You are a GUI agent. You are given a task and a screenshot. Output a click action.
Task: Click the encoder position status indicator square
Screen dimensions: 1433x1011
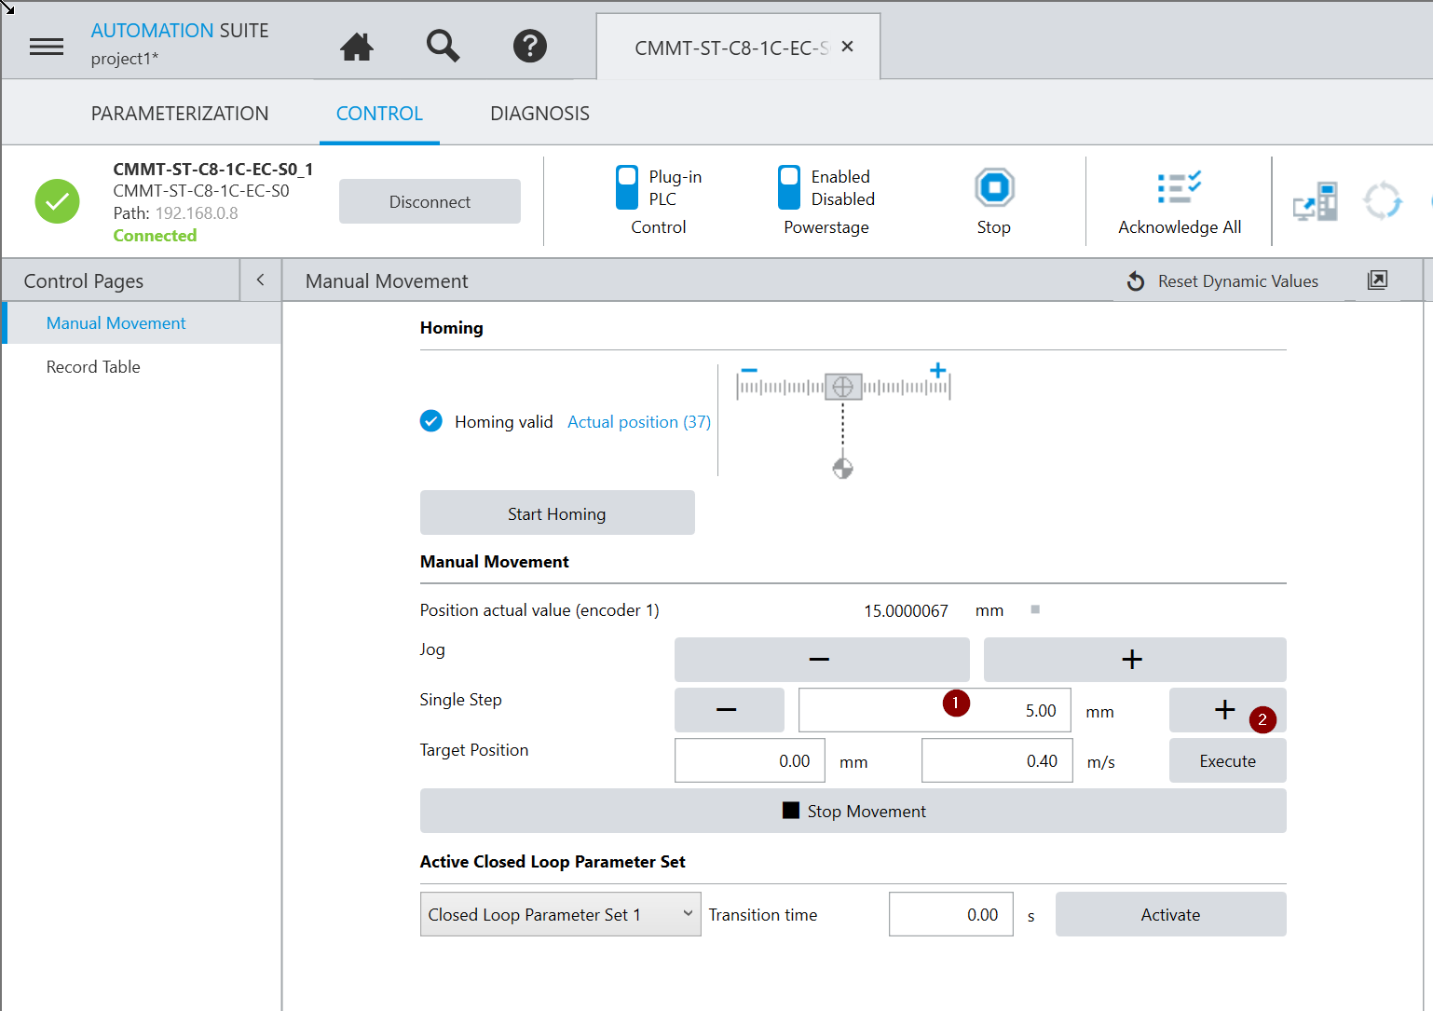(x=1035, y=609)
